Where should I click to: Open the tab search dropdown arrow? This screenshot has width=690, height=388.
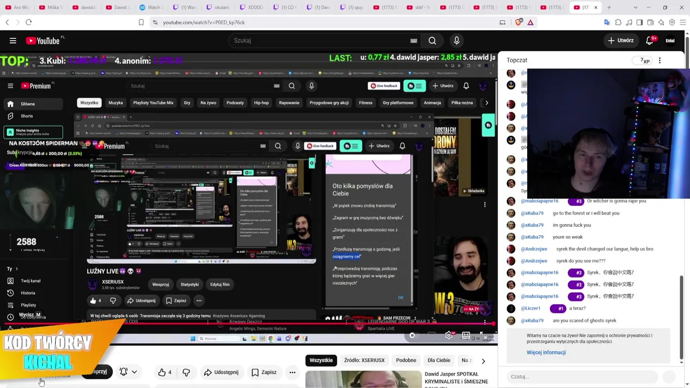pos(636,8)
